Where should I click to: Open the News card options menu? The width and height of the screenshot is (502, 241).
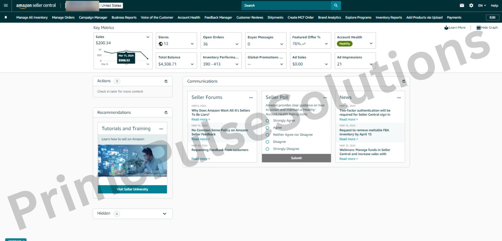[399, 98]
